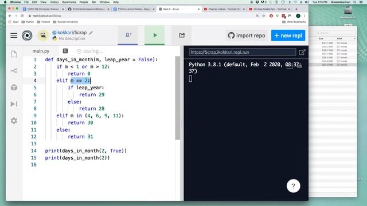The width and height of the screenshot is (367, 206).
Task: Select the main.py file tab
Action: coord(41,51)
